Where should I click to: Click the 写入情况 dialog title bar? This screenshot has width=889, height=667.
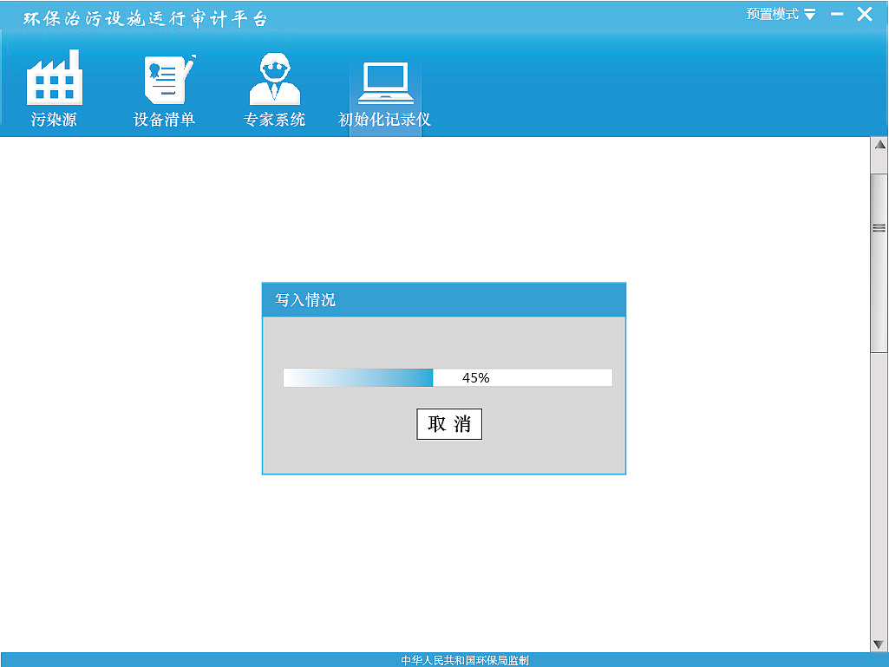(x=444, y=299)
